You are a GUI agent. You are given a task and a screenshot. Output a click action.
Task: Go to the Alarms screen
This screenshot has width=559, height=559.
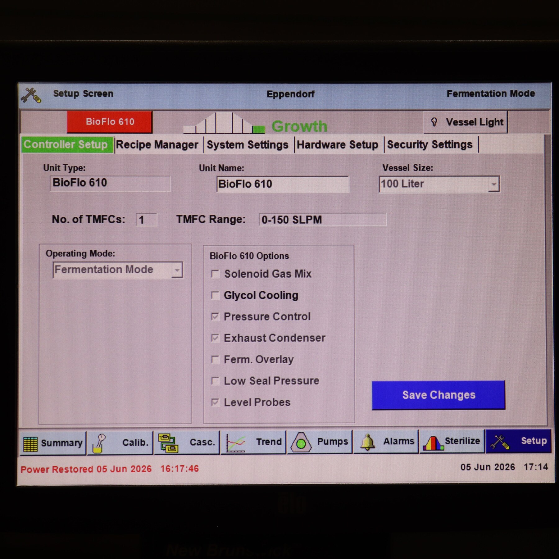[x=386, y=442]
